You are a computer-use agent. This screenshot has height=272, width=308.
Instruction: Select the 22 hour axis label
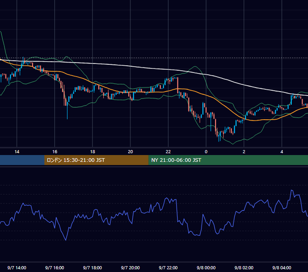(168, 152)
